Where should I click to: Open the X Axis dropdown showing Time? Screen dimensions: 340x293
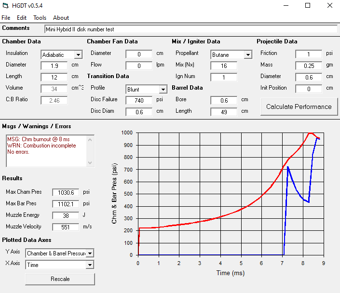coord(90,265)
